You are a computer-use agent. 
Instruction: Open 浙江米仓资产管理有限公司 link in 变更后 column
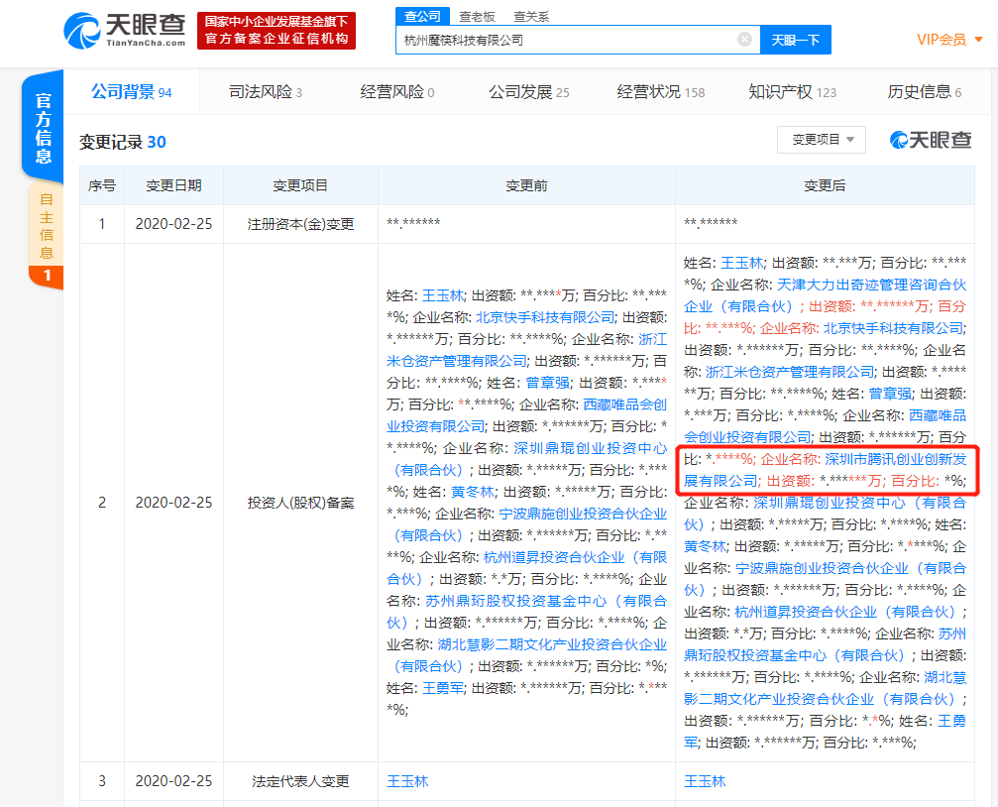tap(789, 372)
